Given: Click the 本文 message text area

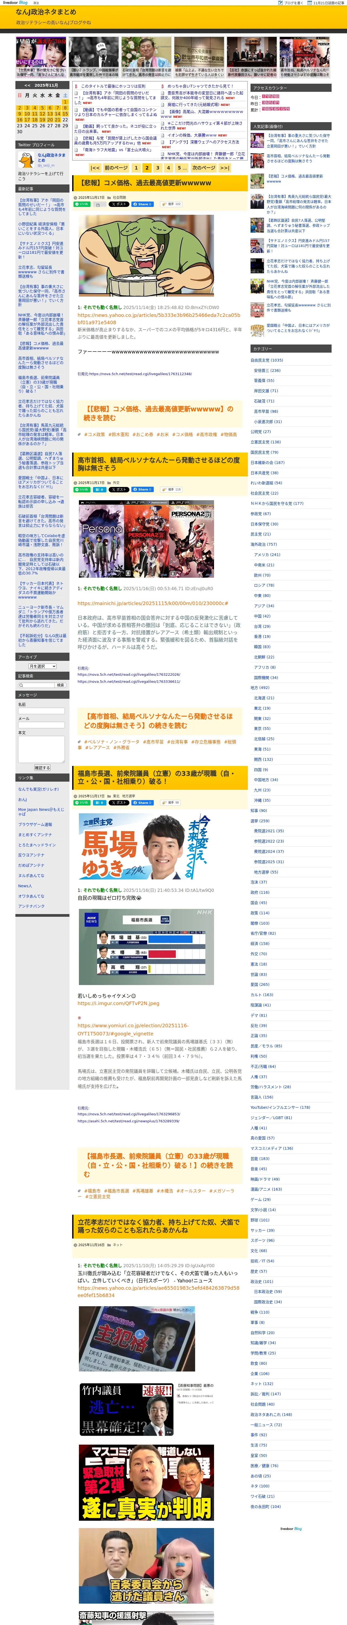Looking at the screenshot, I should point(42,749).
